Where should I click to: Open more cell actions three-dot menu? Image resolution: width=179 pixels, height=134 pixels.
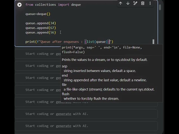[x=150, y=3]
